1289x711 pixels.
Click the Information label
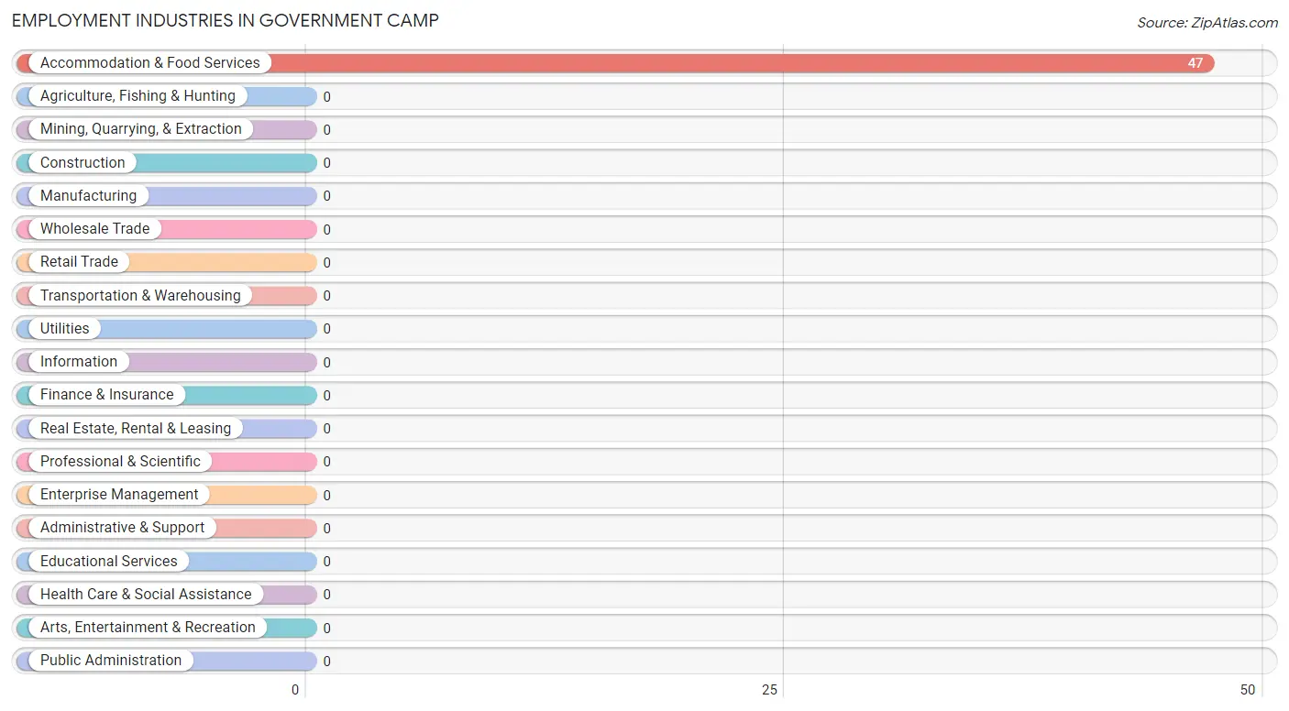[79, 362]
